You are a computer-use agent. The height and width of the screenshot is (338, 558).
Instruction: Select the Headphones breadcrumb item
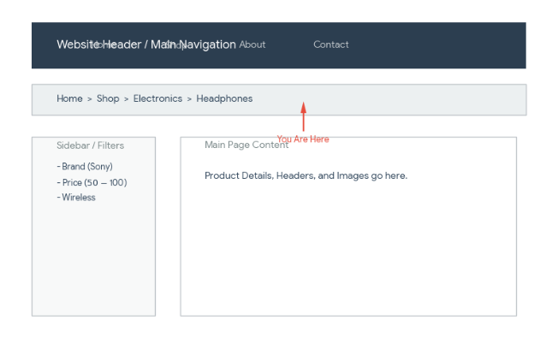pos(224,98)
